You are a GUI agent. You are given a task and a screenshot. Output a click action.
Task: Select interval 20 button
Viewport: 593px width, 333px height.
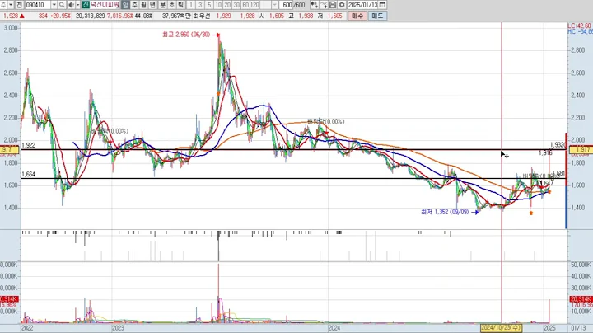point(227,5)
